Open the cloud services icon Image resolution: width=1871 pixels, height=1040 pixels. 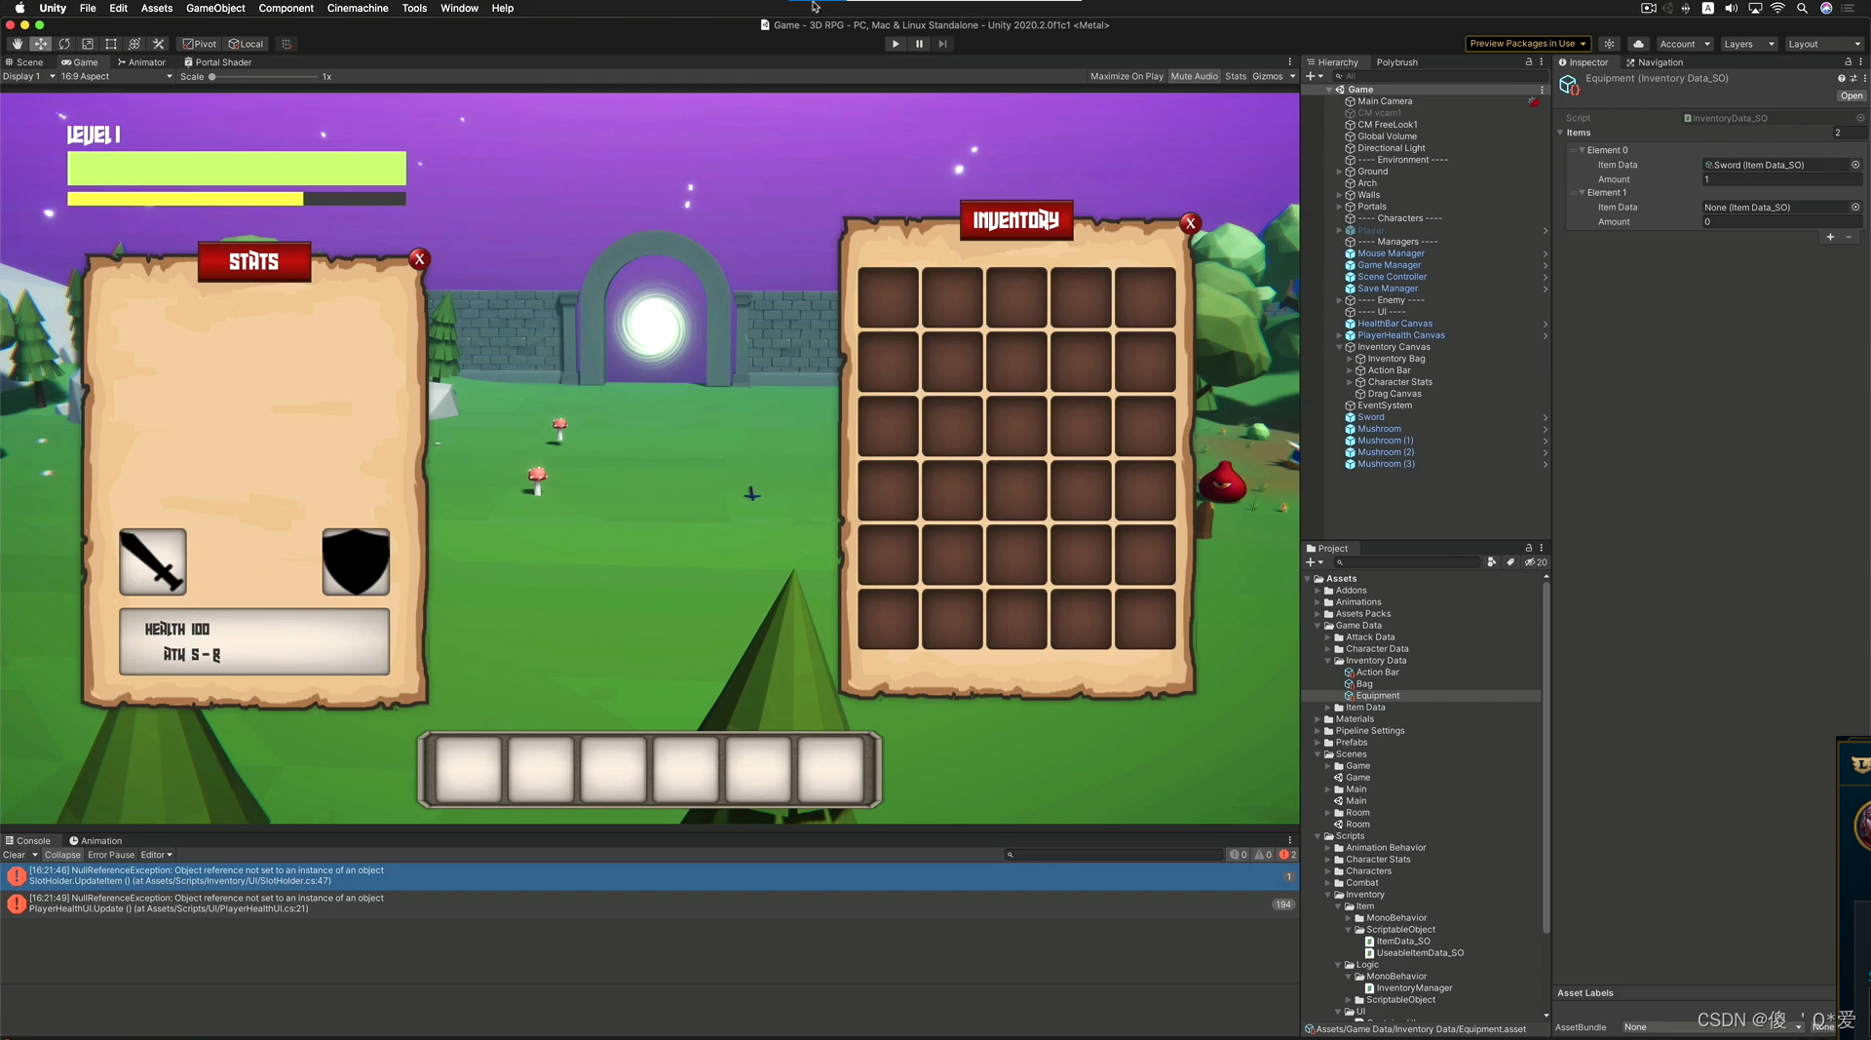tap(1639, 44)
